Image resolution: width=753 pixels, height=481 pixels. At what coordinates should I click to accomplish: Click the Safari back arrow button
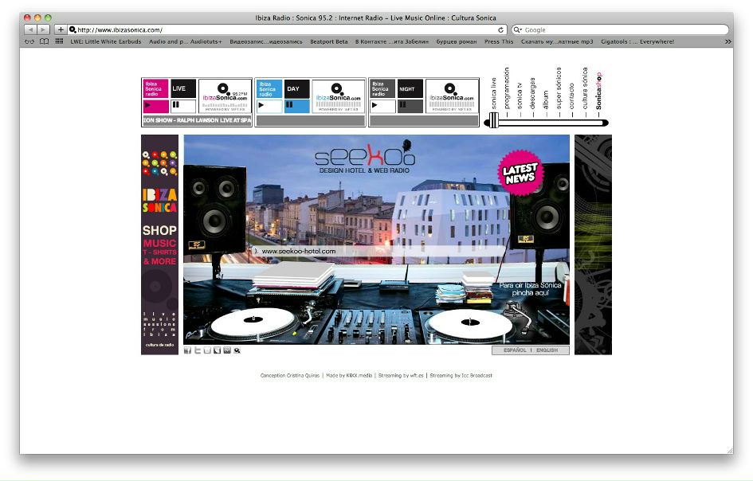point(30,29)
